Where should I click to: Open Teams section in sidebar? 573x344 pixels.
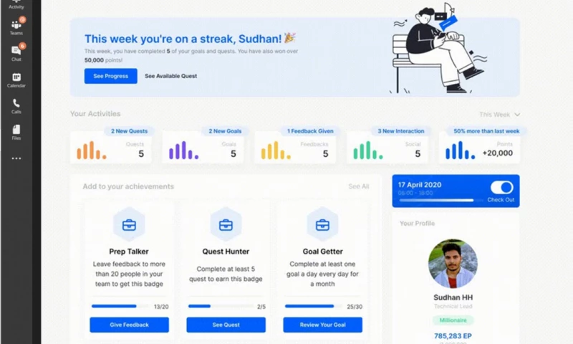pos(16,27)
